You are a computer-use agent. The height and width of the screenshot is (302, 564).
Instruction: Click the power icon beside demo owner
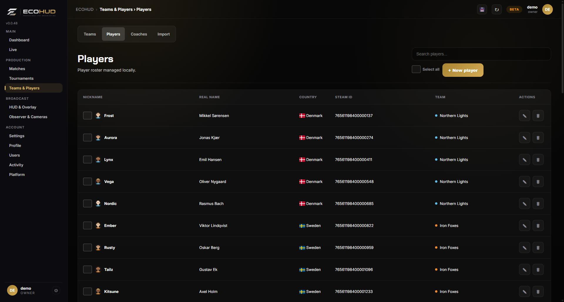[56, 290]
